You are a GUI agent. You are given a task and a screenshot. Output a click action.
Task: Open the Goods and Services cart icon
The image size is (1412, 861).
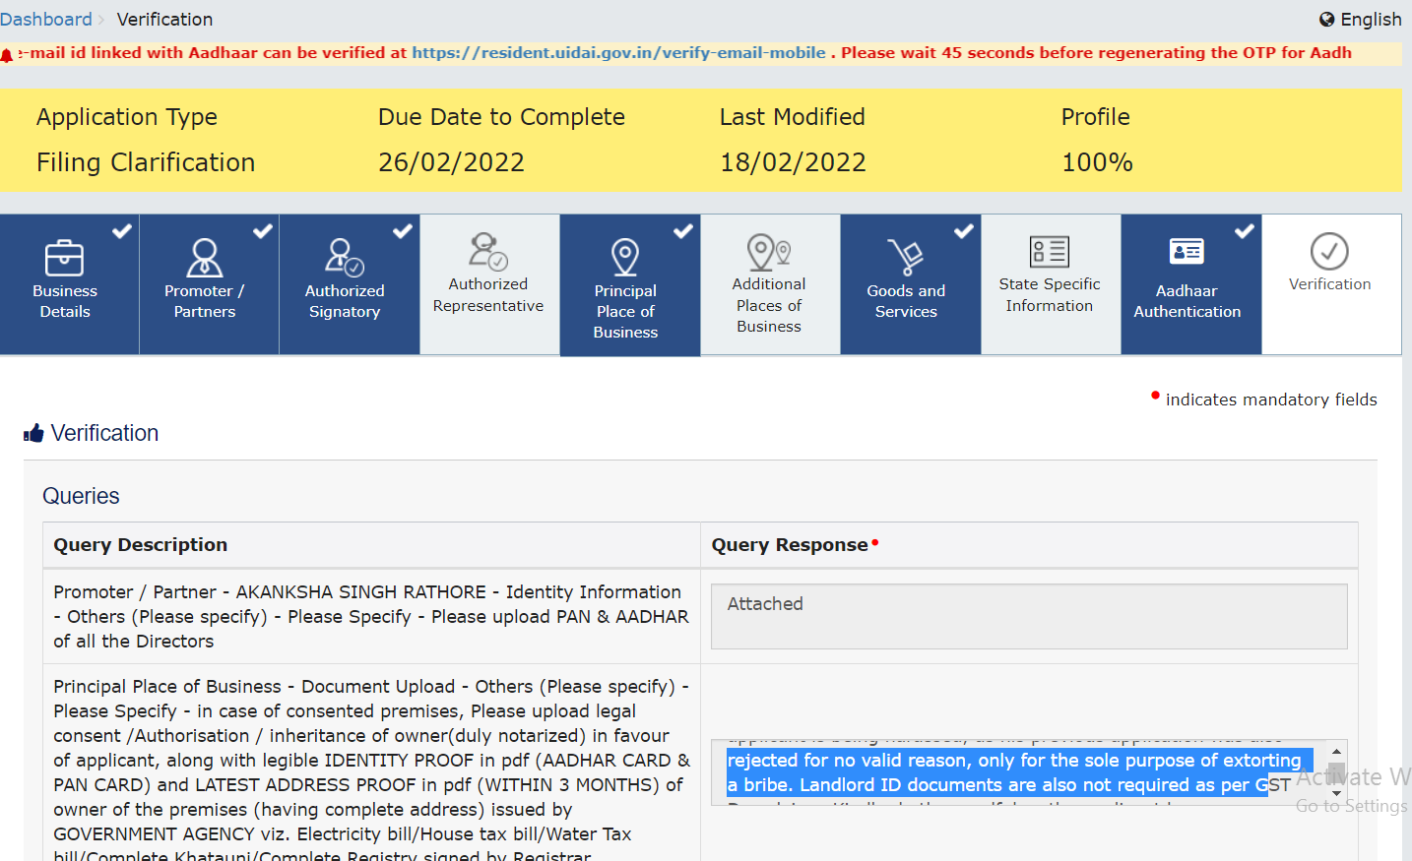pos(906,258)
